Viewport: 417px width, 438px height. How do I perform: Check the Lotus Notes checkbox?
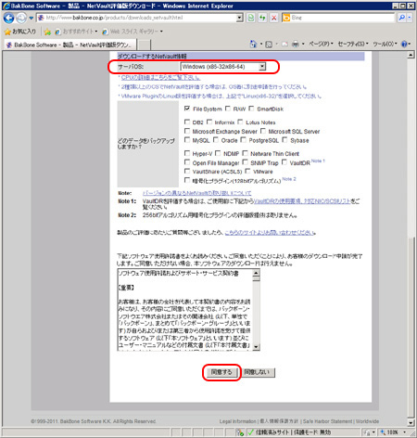[240, 122]
